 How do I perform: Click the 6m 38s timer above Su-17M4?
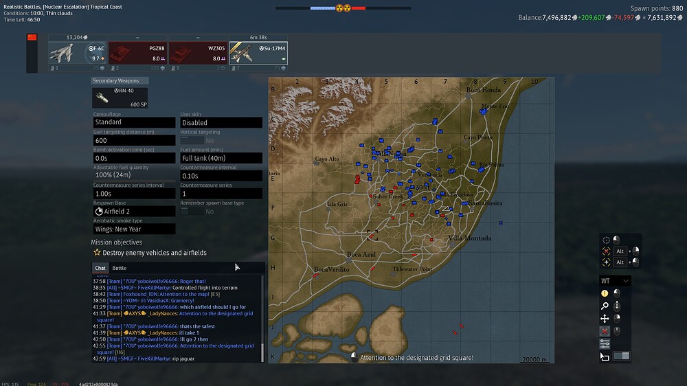click(258, 37)
